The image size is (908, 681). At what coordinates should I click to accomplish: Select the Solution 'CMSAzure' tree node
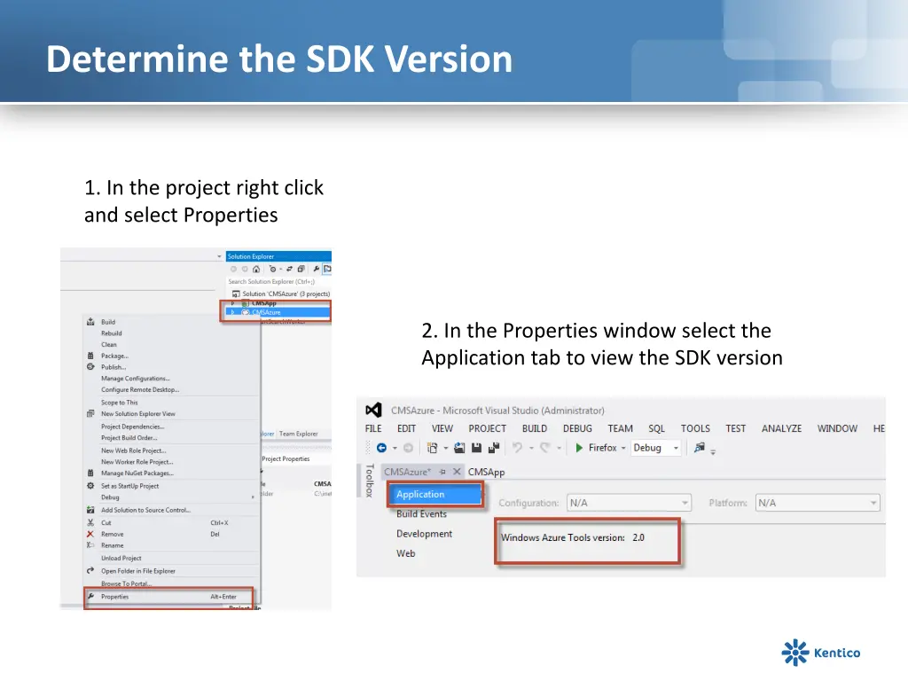[281, 294]
